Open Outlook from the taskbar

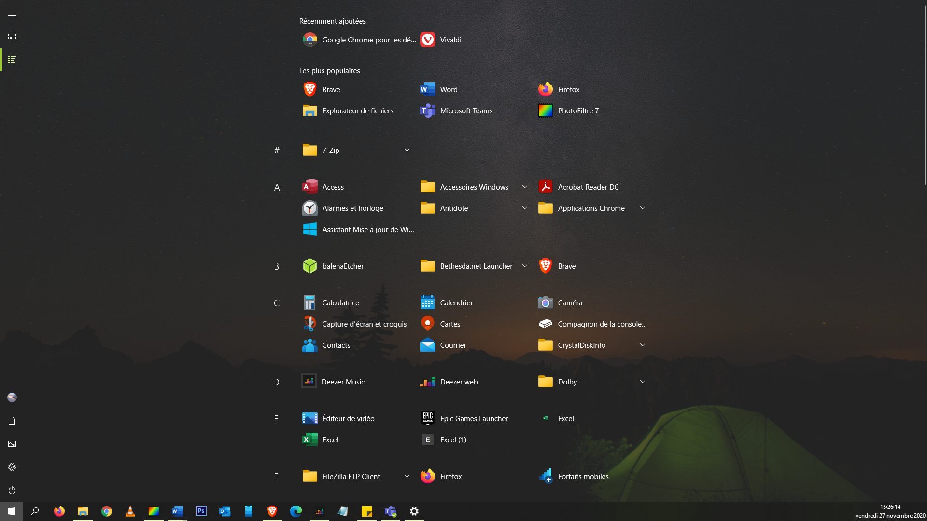click(225, 511)
